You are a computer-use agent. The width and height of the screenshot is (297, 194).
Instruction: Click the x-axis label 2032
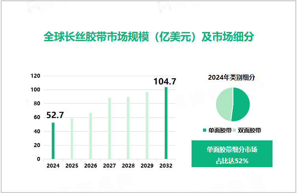point(166,166)
